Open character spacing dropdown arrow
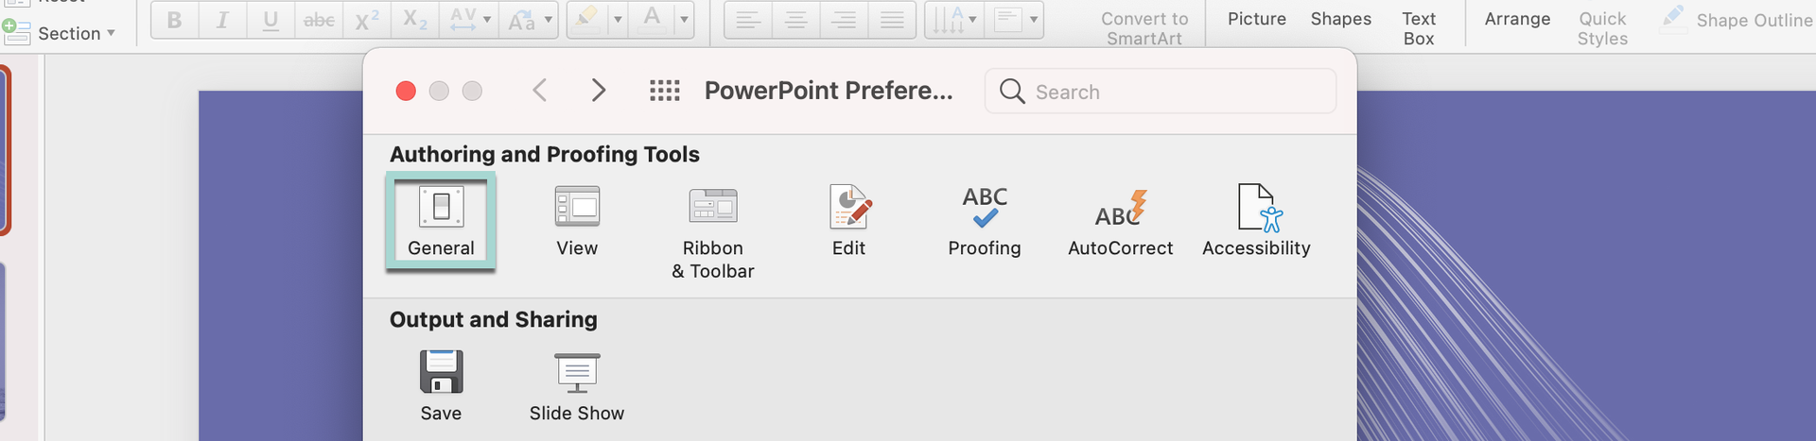 coord(487,20)
